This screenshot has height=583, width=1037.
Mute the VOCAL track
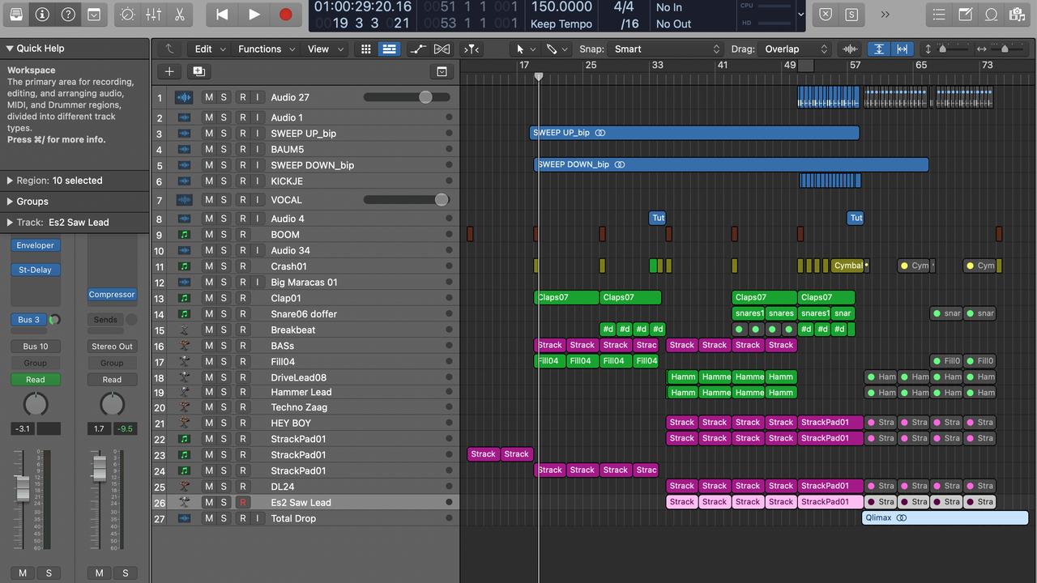click(x=209, y=200)
